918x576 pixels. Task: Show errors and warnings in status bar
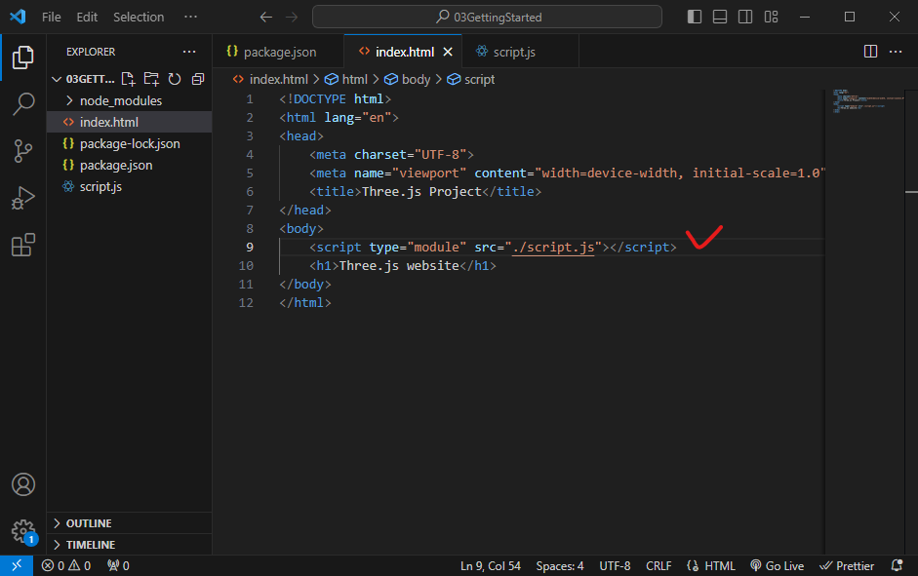tap(66, 565)
